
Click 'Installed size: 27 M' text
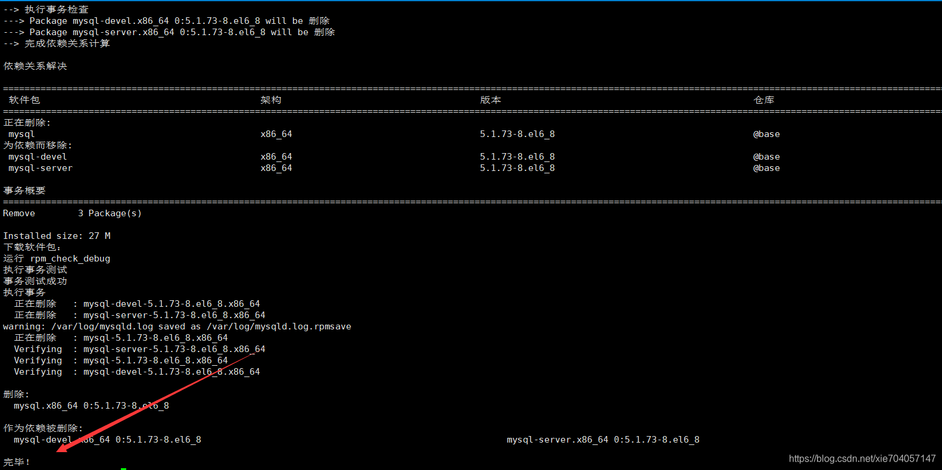click(57, 236)
